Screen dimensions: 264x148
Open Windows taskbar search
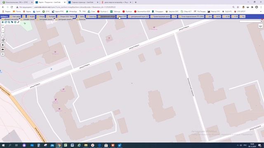click(10, 145)
